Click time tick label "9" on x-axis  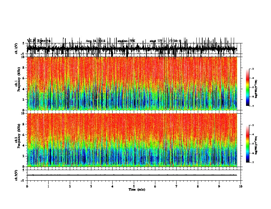(219, 186)
